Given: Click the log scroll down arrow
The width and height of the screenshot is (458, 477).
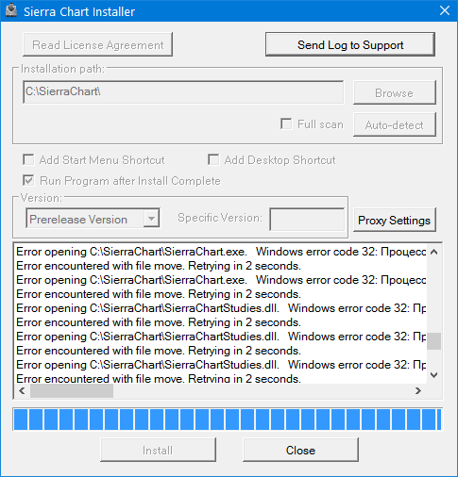Looking at the screenshot, I should pyautogui.click(x=434, y=375).
